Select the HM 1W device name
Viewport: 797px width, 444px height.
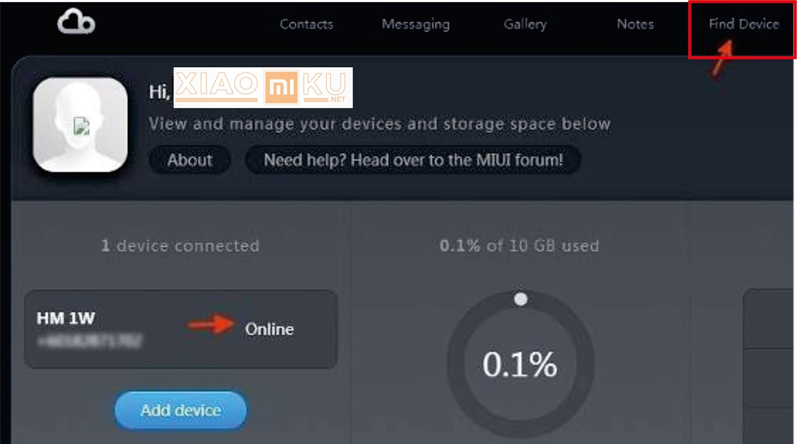coord(65,319)
